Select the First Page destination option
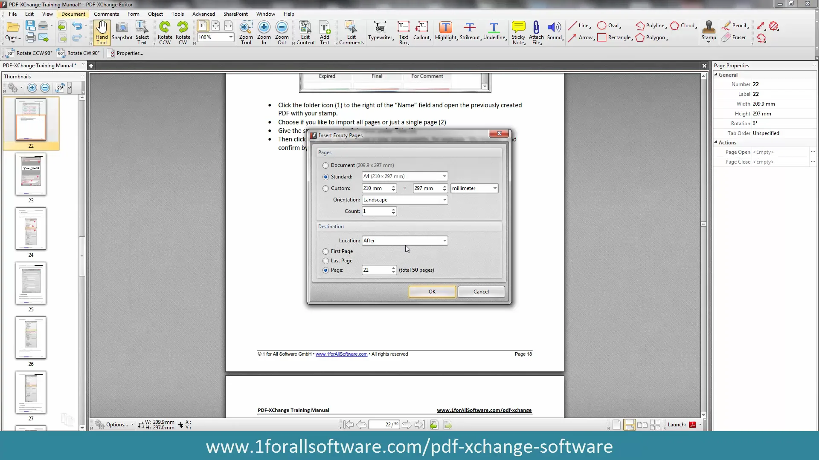Viewport: 819px width, 460px height. (x=326, y=251)
